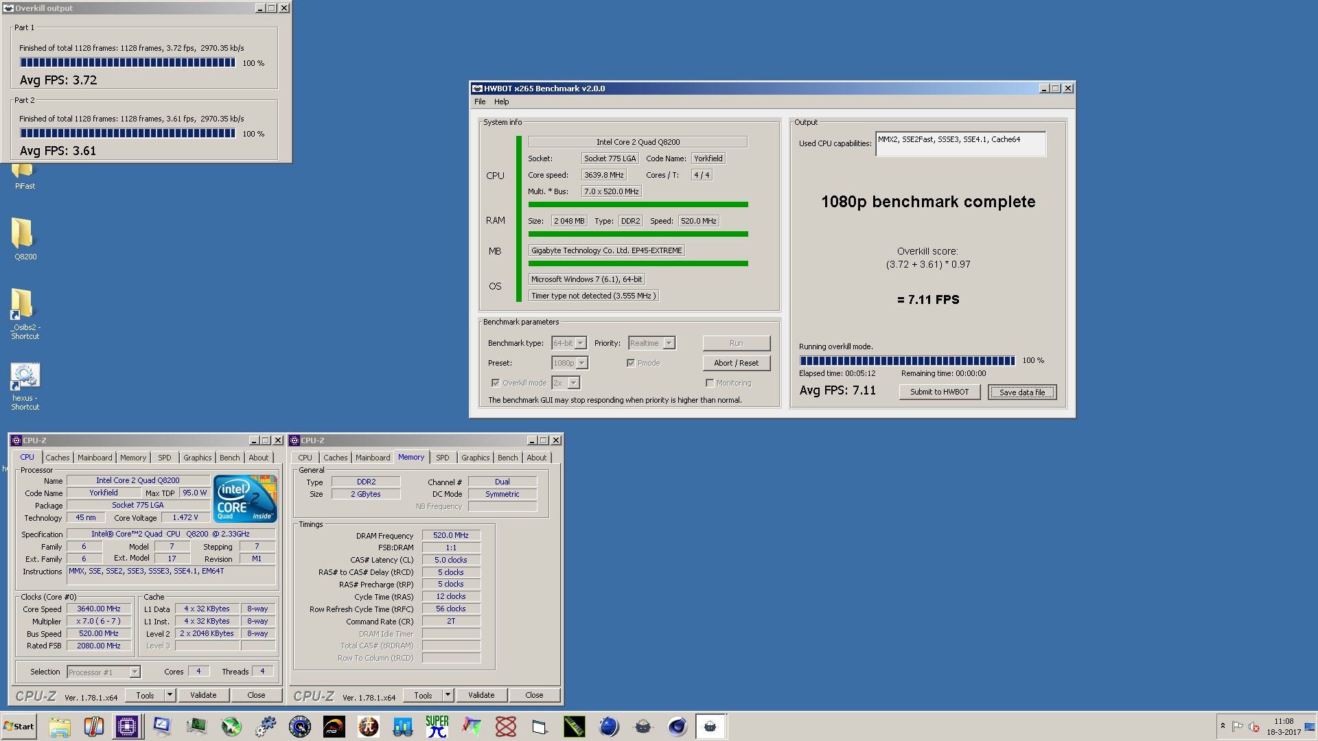Click Close button in right CPU-Z window

click(534, 695)
